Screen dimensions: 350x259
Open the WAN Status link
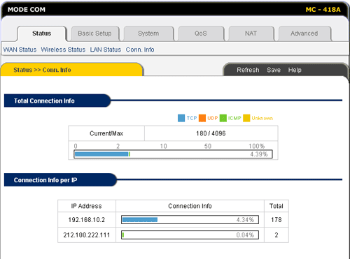pyautogui.click(x=20, y=50)
